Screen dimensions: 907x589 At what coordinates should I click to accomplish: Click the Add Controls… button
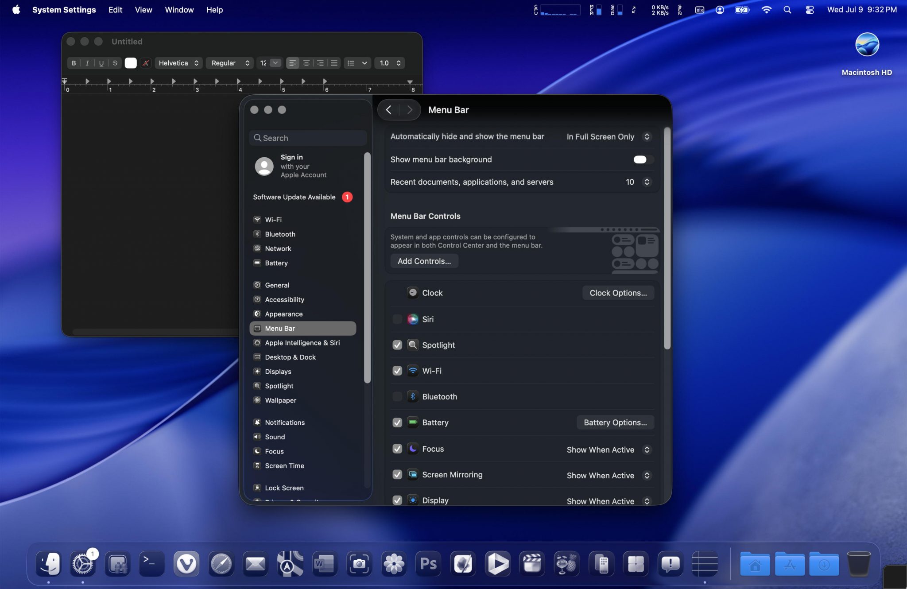click(x=424, y=261)
